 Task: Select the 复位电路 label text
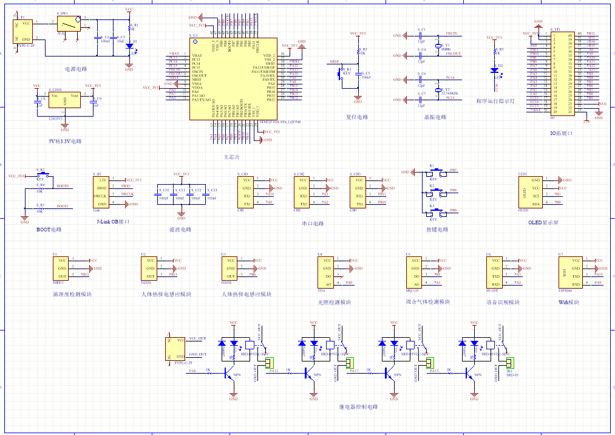coord(357,117)
